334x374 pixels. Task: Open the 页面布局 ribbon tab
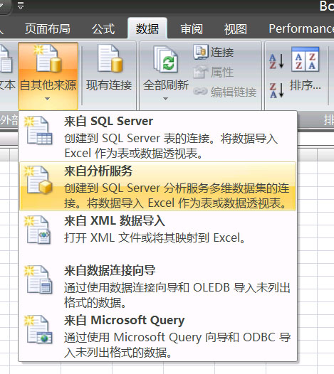48,29
